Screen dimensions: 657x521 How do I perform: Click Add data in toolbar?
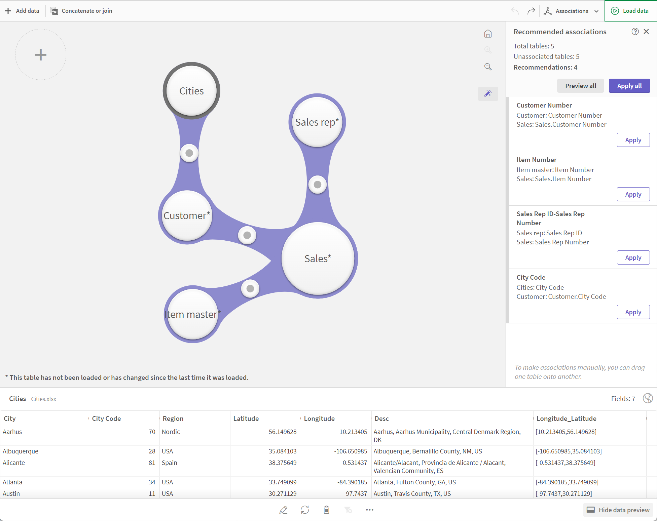pyautogui.click(x=22, y=11)
